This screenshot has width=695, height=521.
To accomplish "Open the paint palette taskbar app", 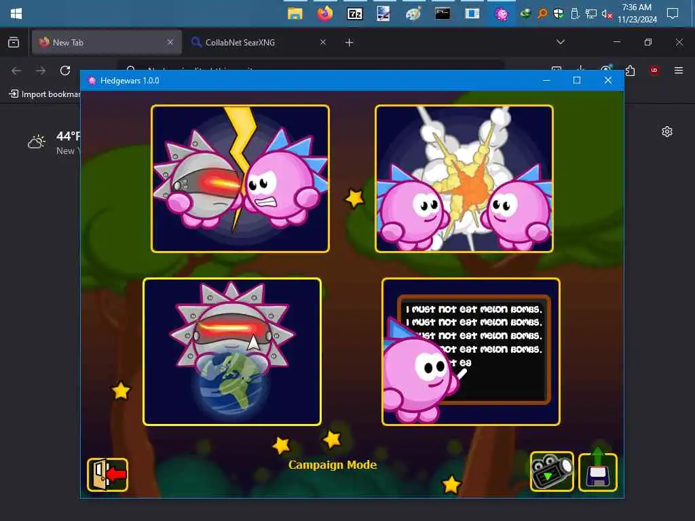I will (413, 14).
